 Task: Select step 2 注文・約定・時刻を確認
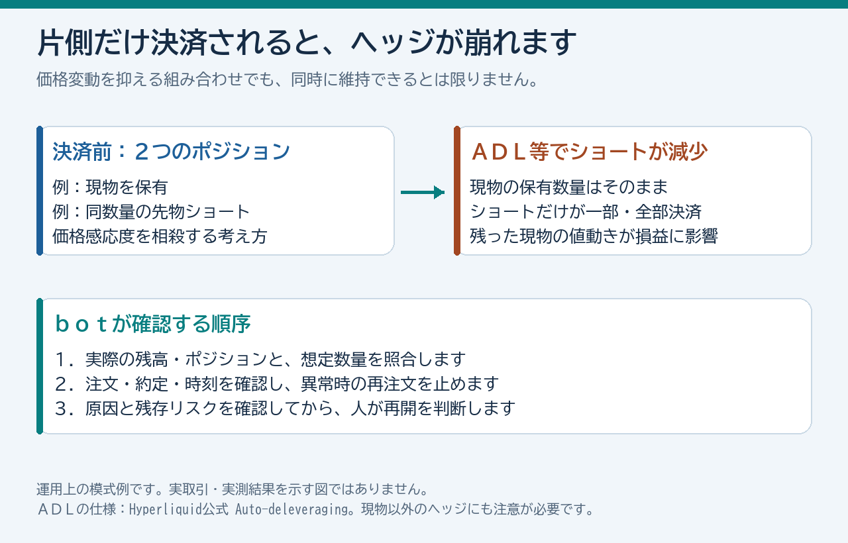pyautogui.click(x=277, y=384)
